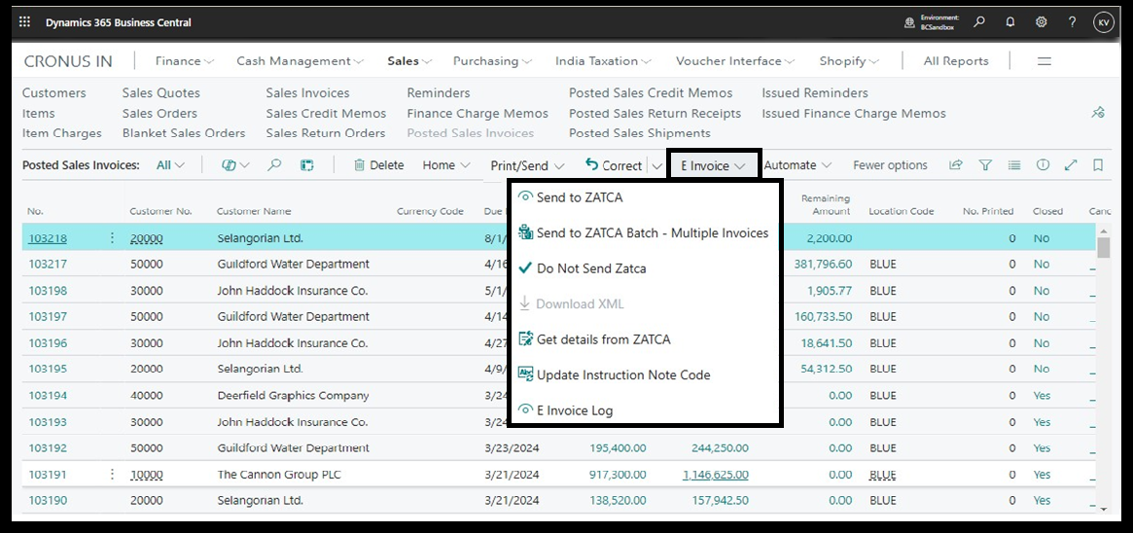This screenshot has width=1133, height=533.
Task: Go to Customers
Action: click(54, 93)
